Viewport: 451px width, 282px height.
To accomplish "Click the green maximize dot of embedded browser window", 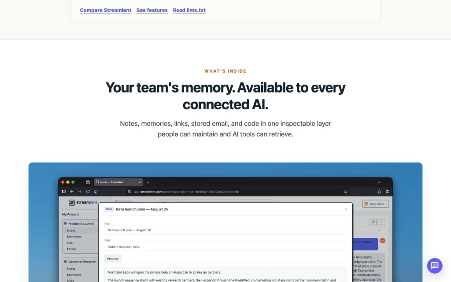I will coord(73,182).
